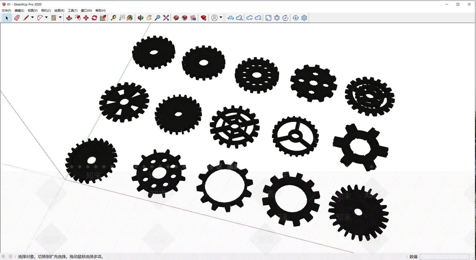Select the Scale tool
The height and width of the screenshot is (260, 476).
[103, 18]
